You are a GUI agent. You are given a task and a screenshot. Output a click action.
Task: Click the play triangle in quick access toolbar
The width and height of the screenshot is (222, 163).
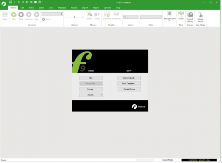pyautogui.click(x=27, y=2)
